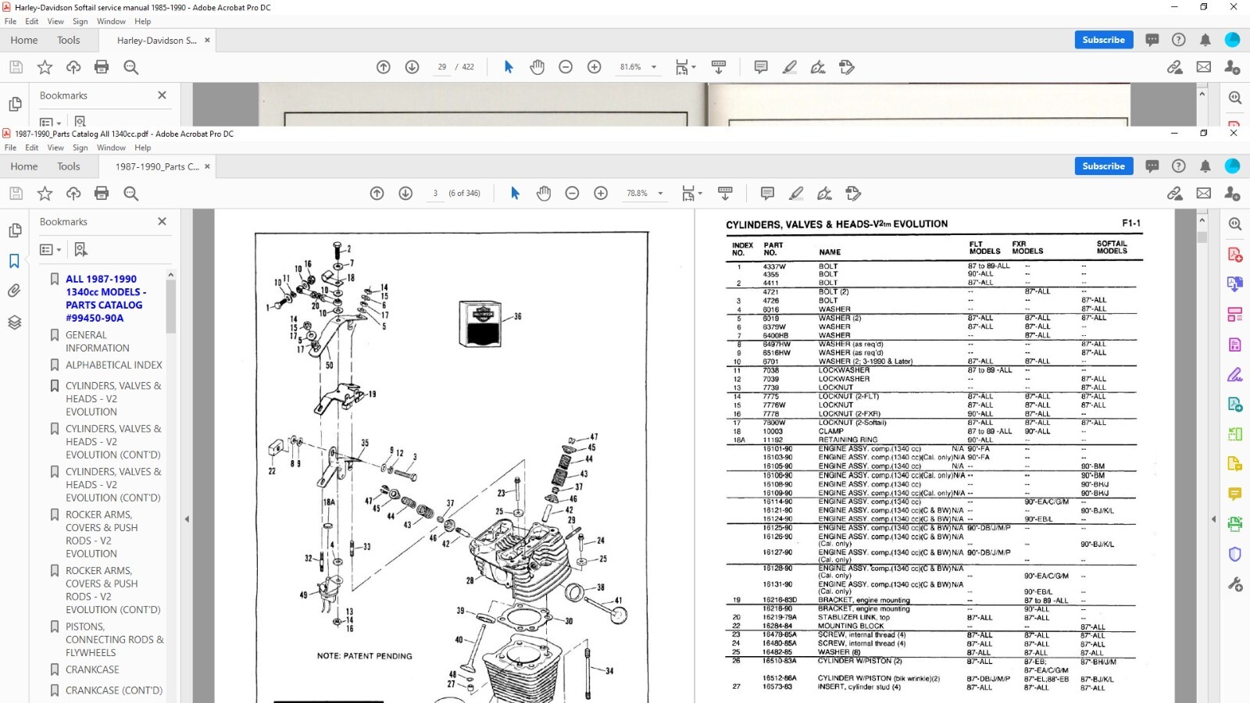Open sign tool in Parts Catalog toolbar
Viewport: 1250px width, 703px height.
(x=824, y=193)
